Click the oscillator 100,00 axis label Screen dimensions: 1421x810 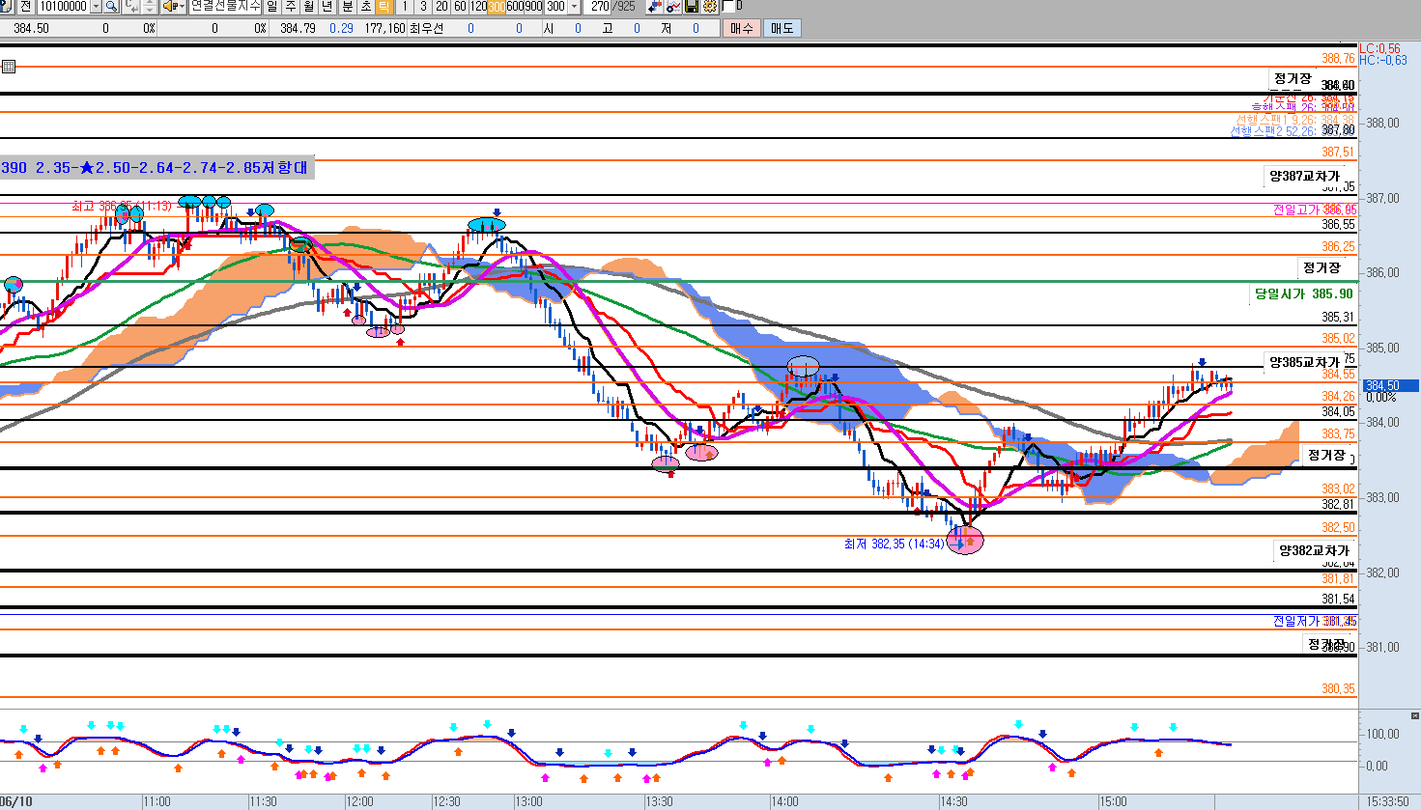(x=1382, y=734)
